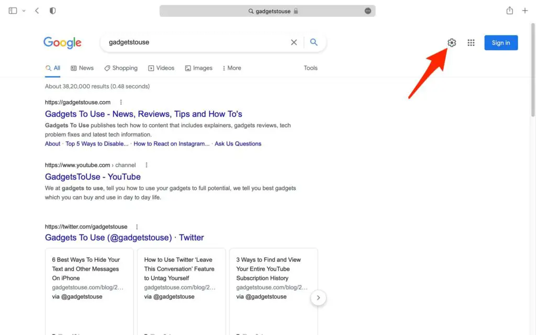This screenshot has height=335, width=536.
Task: Open tweet card '3 Ways to Find and View'
Action: coord(273,292)
